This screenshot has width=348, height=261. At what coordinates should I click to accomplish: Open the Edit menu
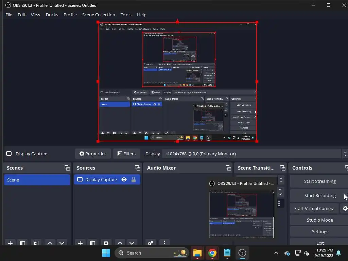tap(21, 15)
